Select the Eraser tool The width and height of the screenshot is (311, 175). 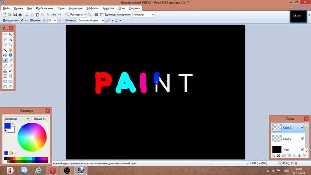point(11,60)
